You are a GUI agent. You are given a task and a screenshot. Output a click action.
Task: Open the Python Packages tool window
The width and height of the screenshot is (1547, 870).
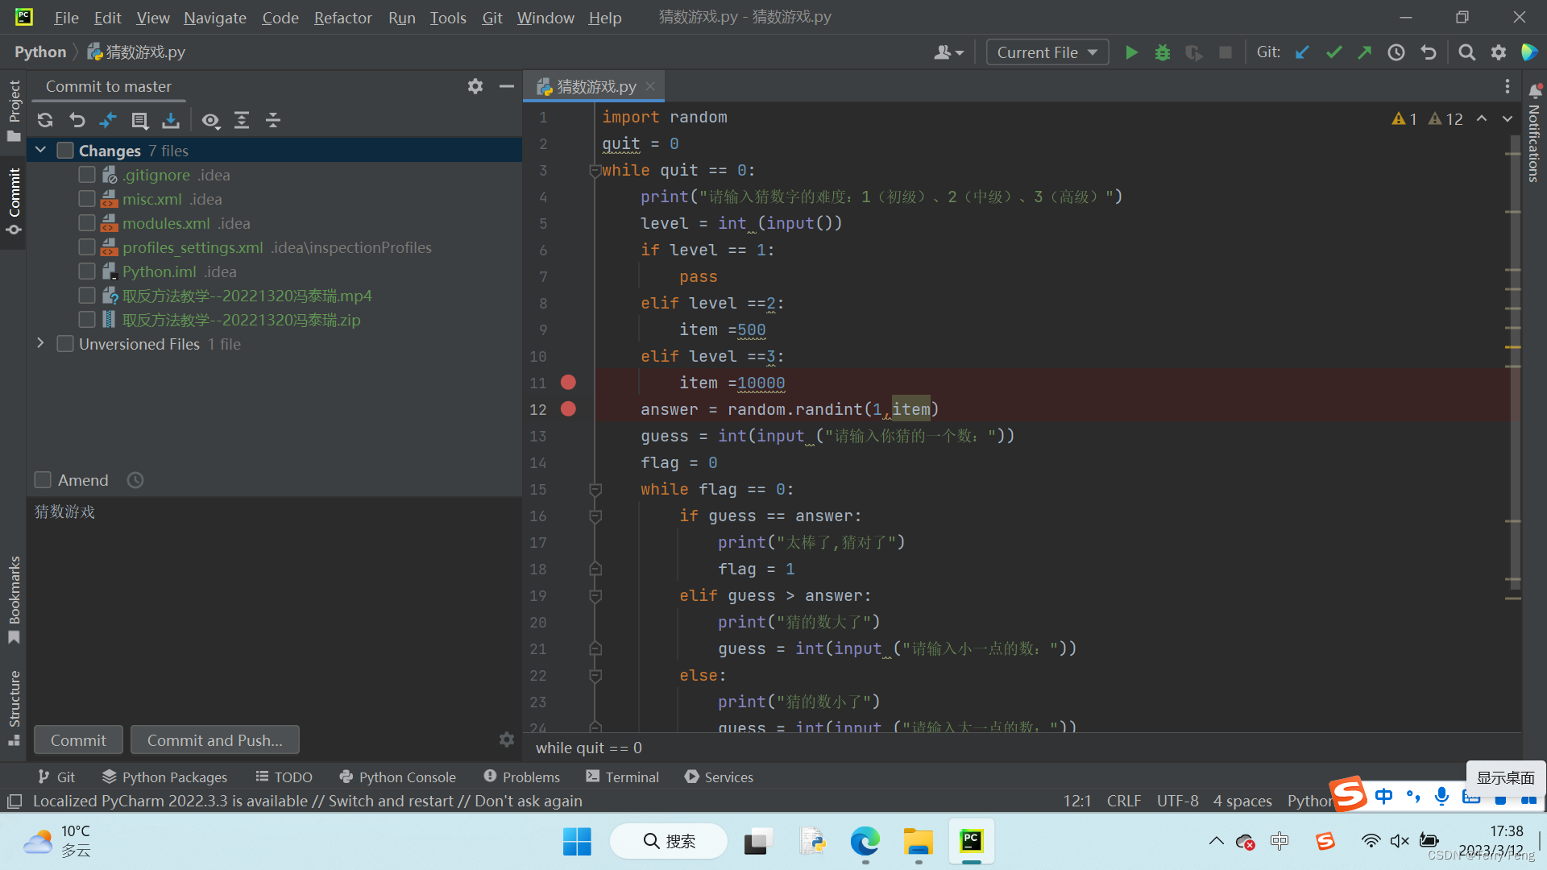(x=164, y=777)
